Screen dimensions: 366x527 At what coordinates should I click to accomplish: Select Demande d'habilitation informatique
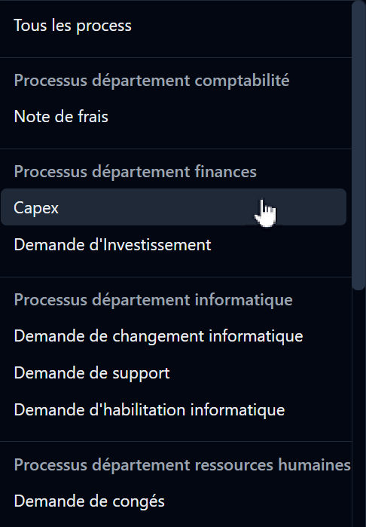coord(173,409)
